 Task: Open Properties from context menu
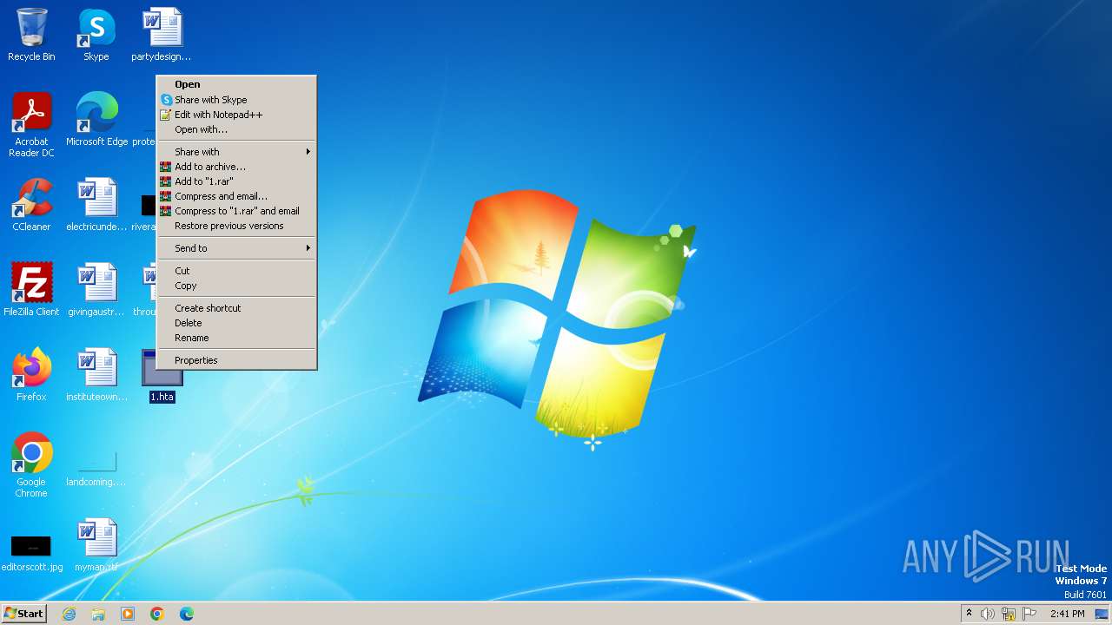click(236, 360)
